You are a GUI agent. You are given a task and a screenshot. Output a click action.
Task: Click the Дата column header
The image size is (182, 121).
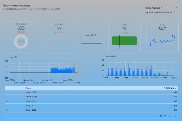coord(28,88)
